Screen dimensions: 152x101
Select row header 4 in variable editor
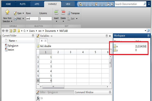(x=38, y=71)
